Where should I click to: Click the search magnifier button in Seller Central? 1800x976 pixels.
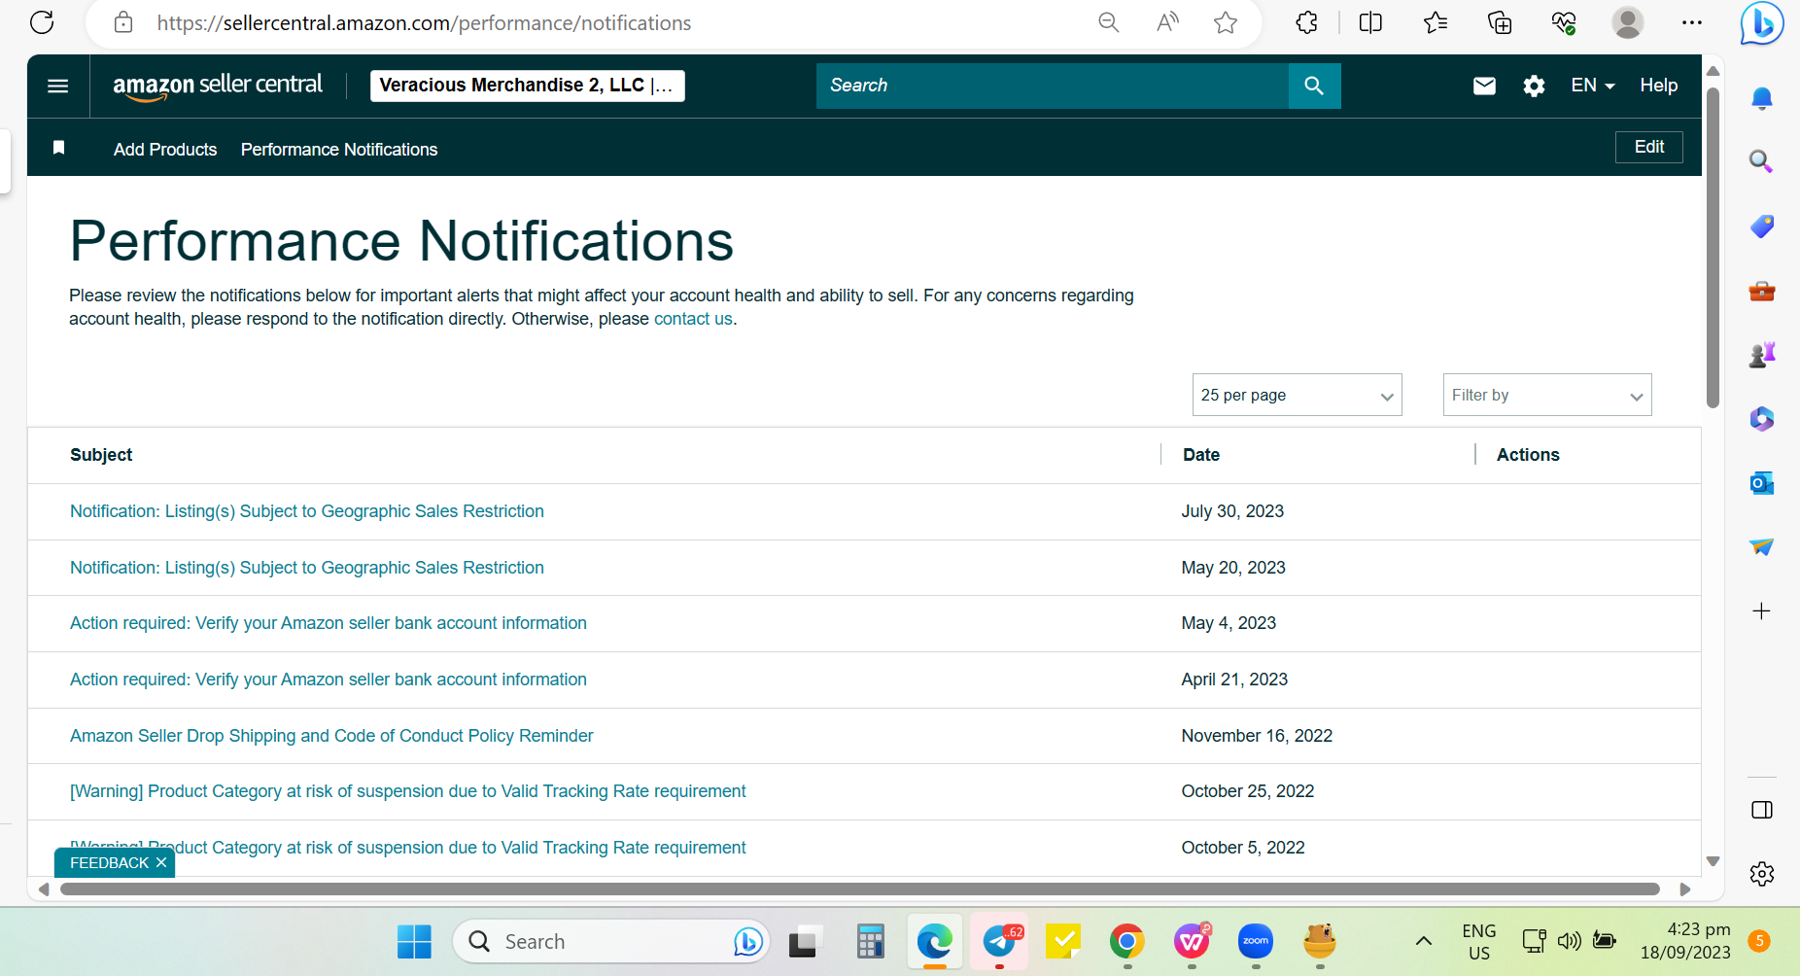point(1314,86)
